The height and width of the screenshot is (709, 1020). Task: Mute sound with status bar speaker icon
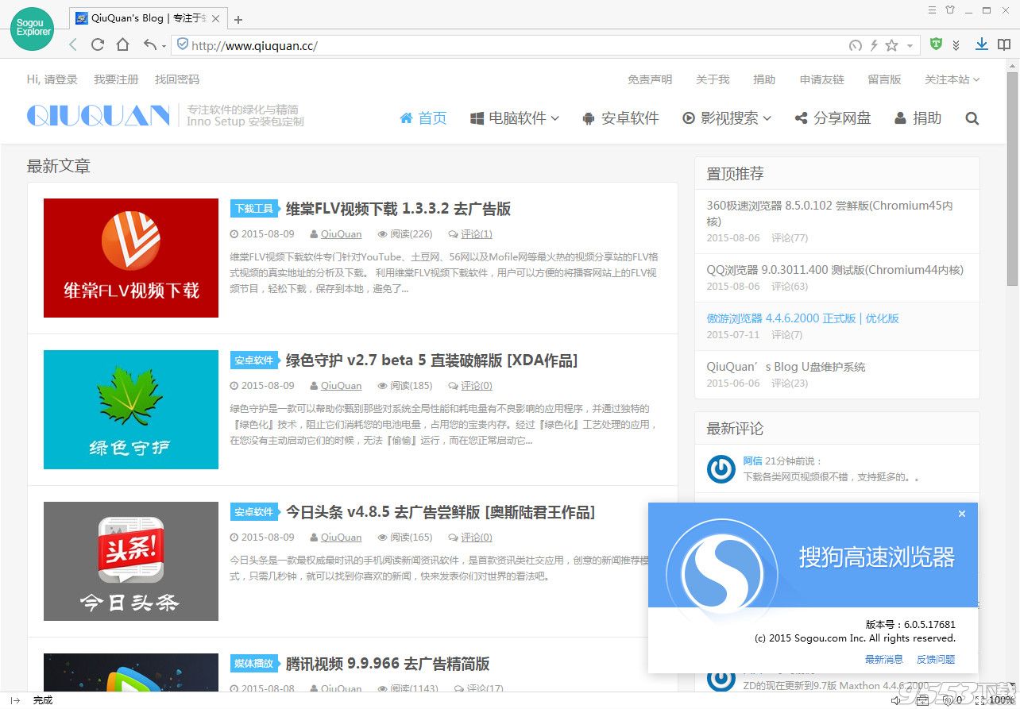click(897, 700)
